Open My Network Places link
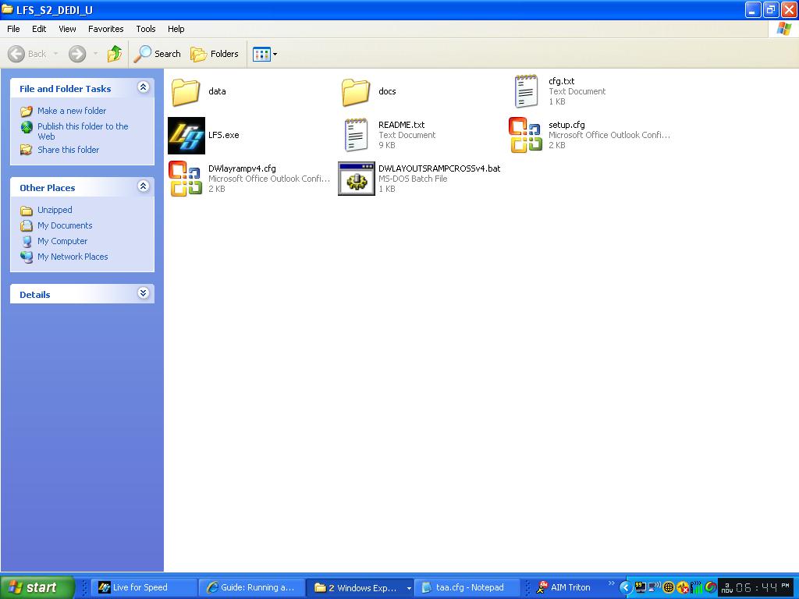Image resolution: width=799 pixels, height=599 pixels. click(73, 257)
